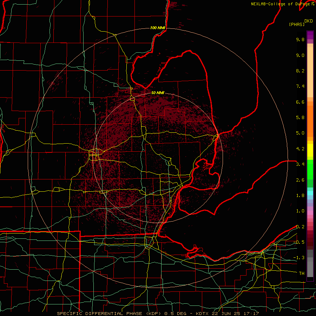Click the 3.4 scale value
Image resolution: width=316 pixels, height=316 pixels.
pyautogui.click(x=300, y=164)
